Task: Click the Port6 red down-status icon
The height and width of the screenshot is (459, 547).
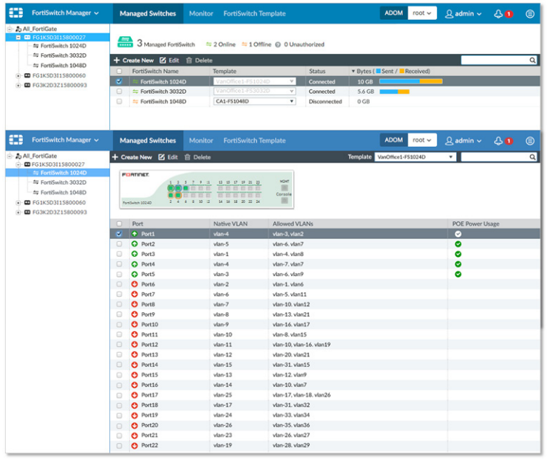Action: tap(135, 284)
